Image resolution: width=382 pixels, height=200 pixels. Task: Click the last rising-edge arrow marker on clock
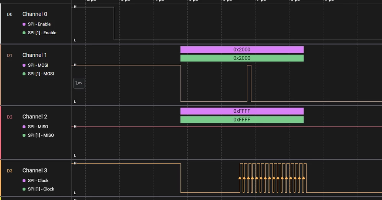304,178
